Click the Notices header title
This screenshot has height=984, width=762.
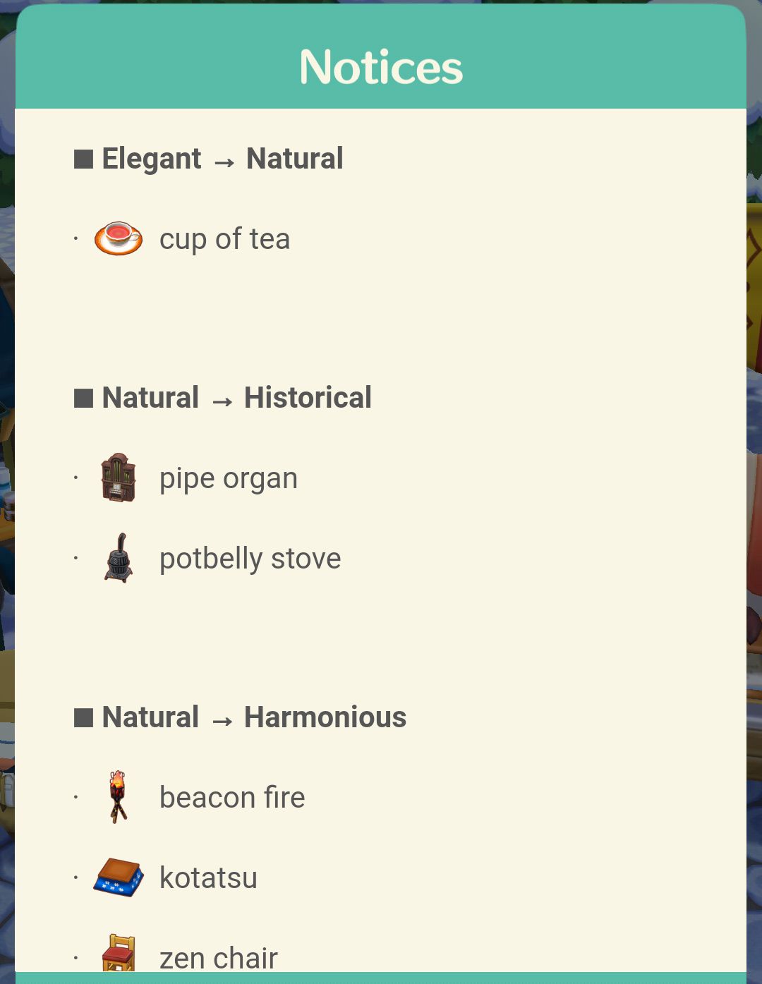tap(381, 67)
